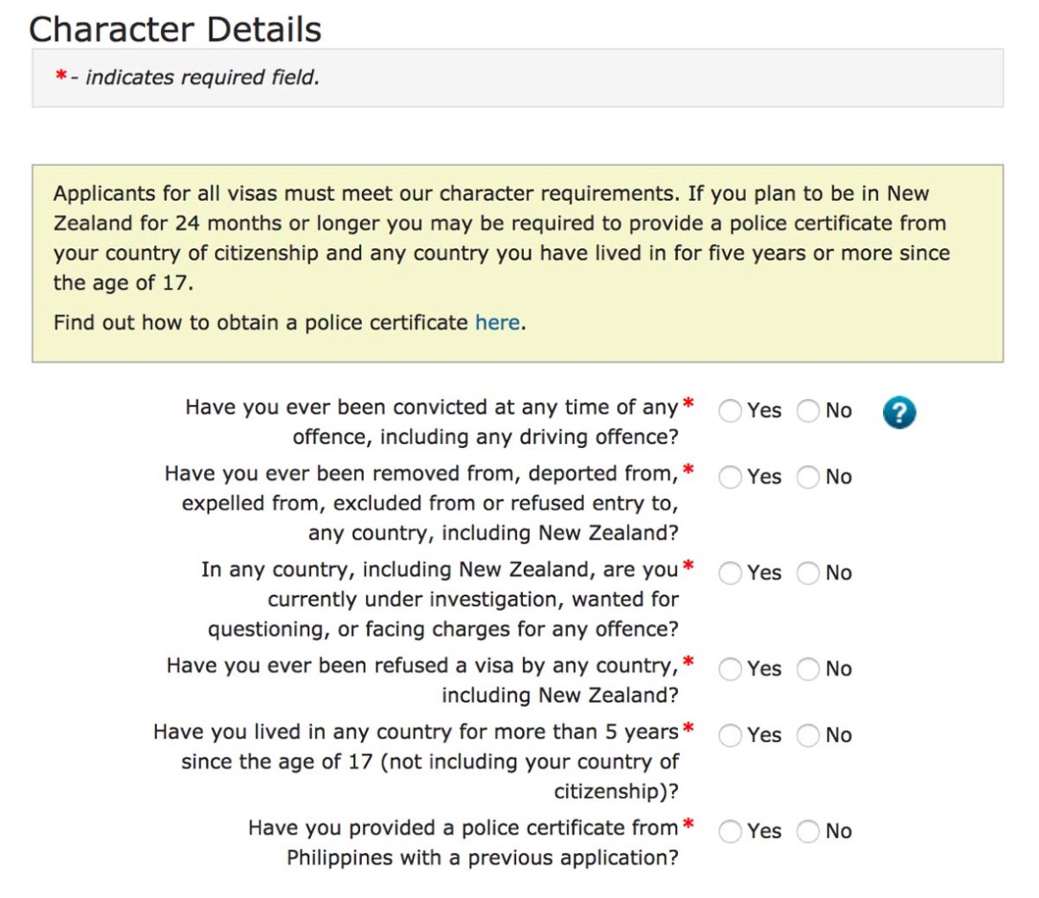1039x898 pixels.
Task: Select Yes for currently being under investigation
Action: 729,573
